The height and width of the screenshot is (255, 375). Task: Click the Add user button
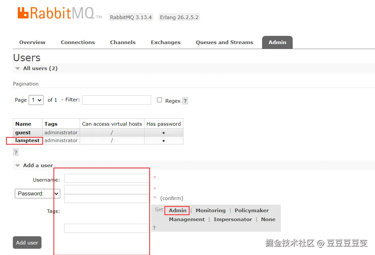tap(27, 242)
